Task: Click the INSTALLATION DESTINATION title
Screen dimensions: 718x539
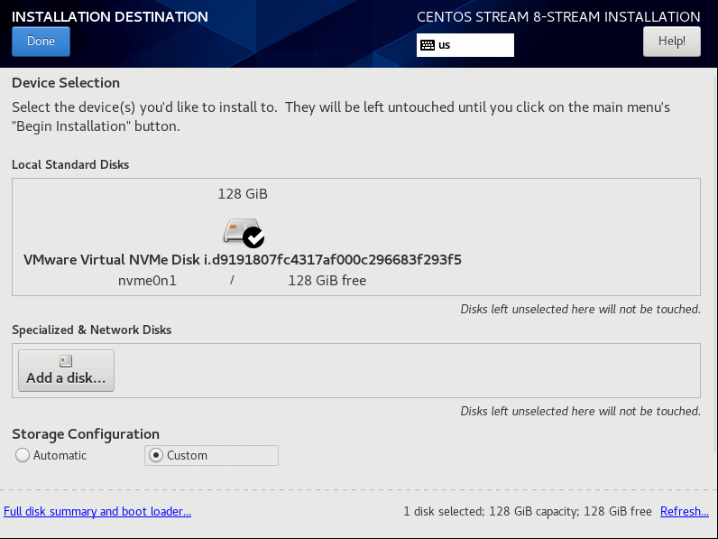Action: click(110, 17)
